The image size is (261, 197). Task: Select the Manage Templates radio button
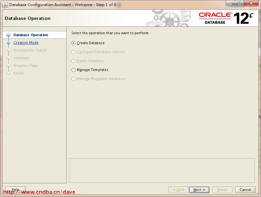point(74,70)
